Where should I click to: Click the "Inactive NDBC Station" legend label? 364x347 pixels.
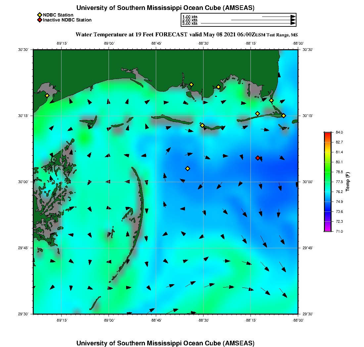67,20
